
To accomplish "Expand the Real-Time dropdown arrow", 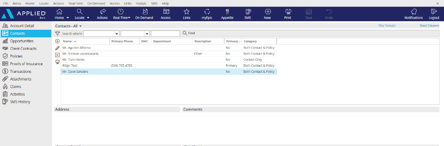I will coord(129,18).
